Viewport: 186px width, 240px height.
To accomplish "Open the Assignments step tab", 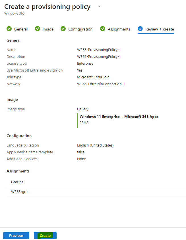I will 115,29.
